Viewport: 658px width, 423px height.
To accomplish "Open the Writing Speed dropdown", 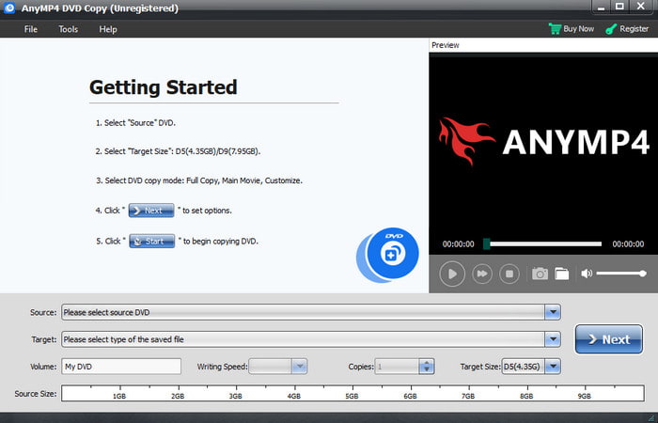I will (299, 367).
